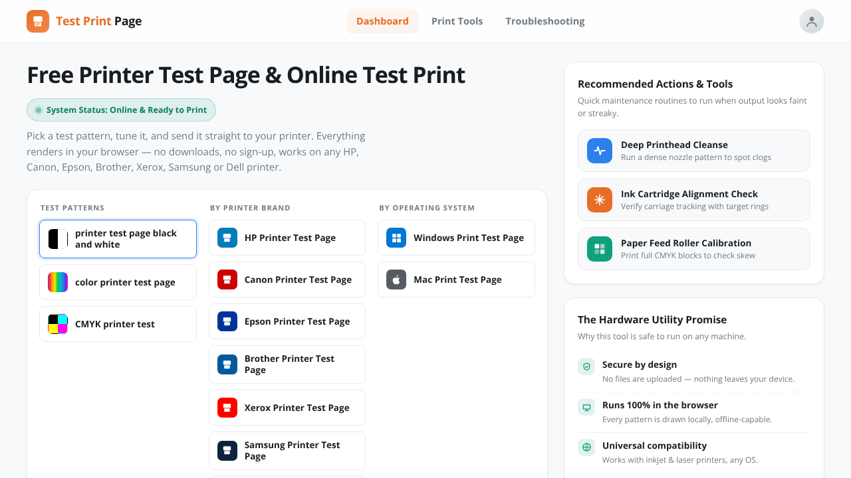Click the BY PRINTER BRAND column label
Viewport: 851px width, 478px height.
[x=250, y=208]
